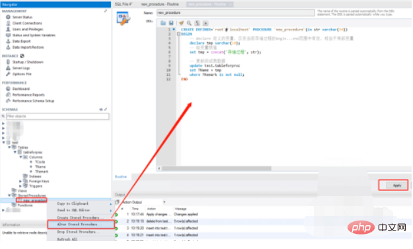Click the routine editor icon beside Name field

point(124,18)
